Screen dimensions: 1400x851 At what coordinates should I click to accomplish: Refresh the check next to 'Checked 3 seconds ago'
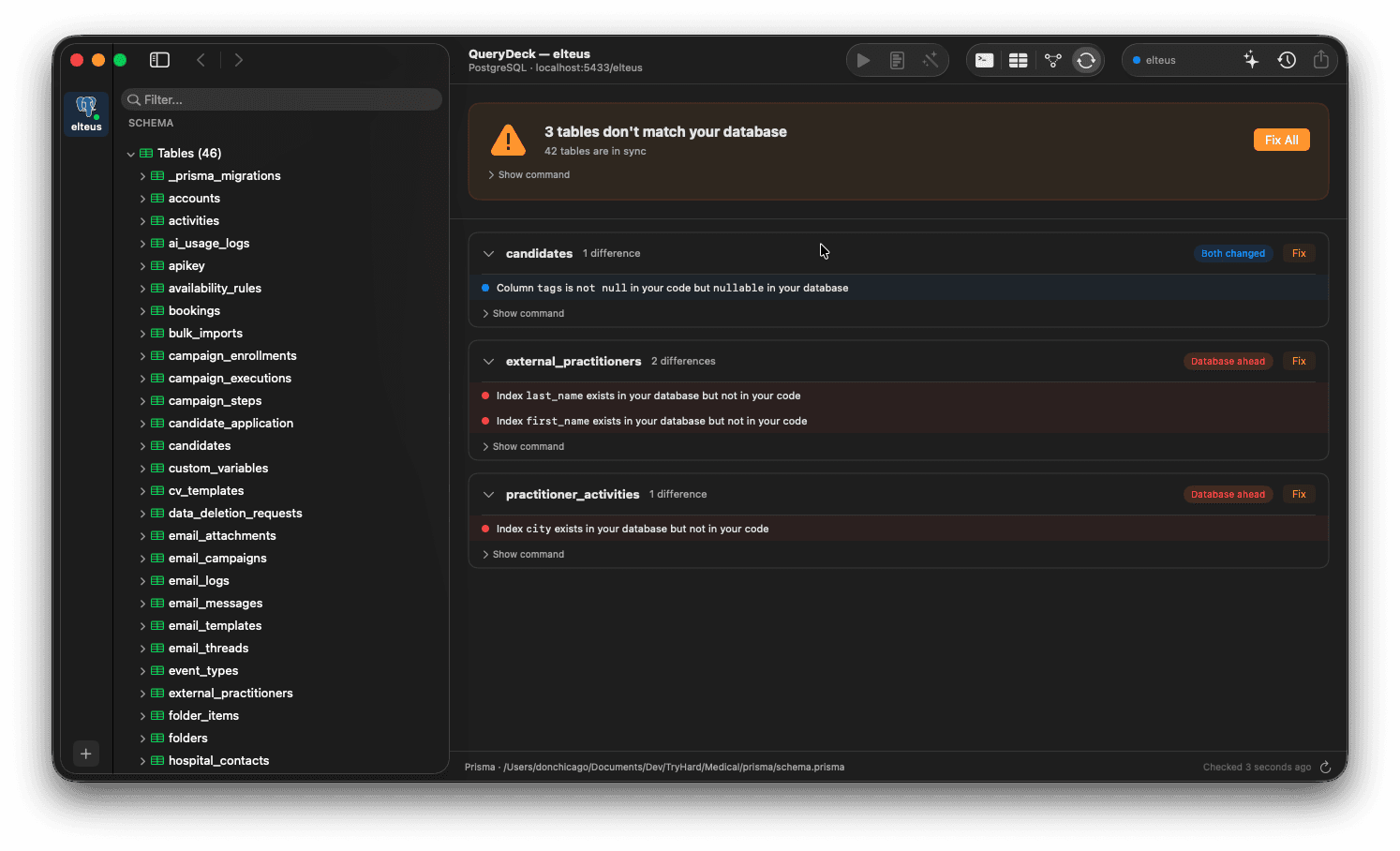click(x=1325, y=767)
